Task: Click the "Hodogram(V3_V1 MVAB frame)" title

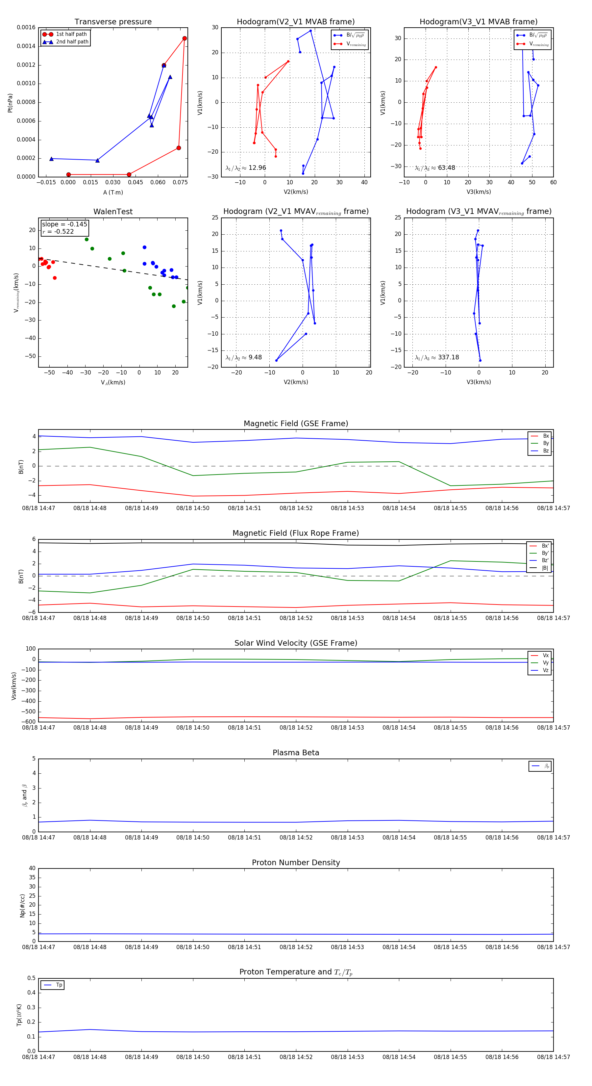Action: click(x=479, y=22)
